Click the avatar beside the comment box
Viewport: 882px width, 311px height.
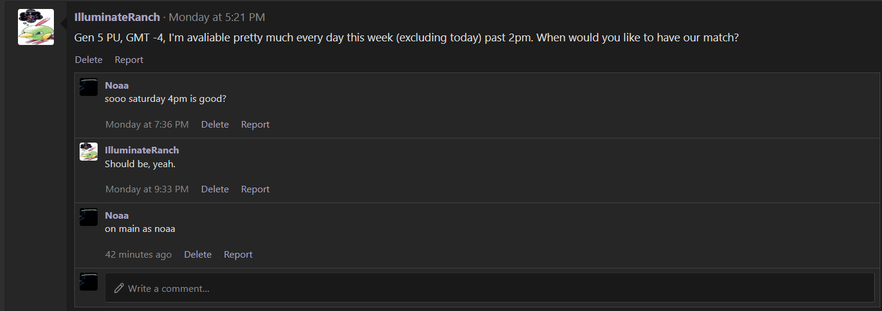(89, 282)
